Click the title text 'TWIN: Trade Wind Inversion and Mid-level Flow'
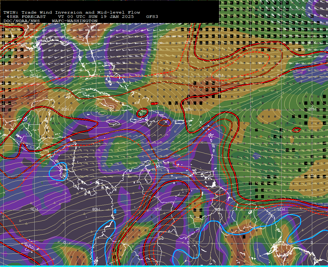Screen dimensions: 328x267 click(72, 12)
